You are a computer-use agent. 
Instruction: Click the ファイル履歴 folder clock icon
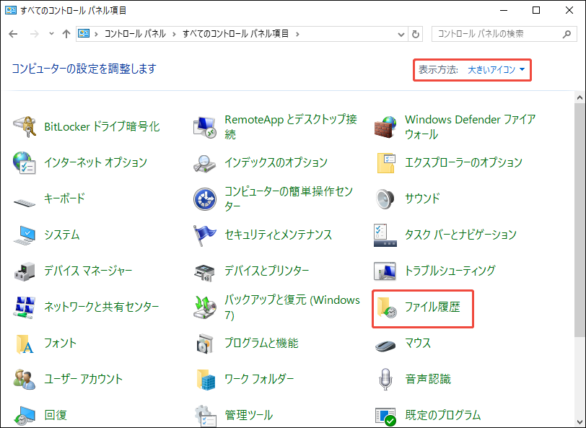coord(386,307)
